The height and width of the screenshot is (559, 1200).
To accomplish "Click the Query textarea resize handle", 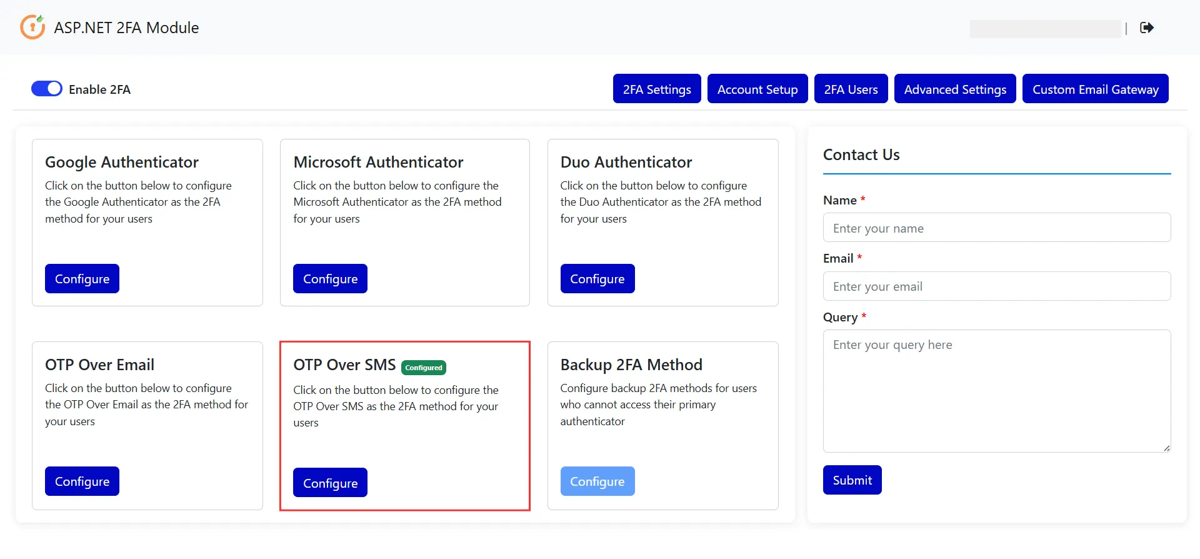I will 1166,448.
